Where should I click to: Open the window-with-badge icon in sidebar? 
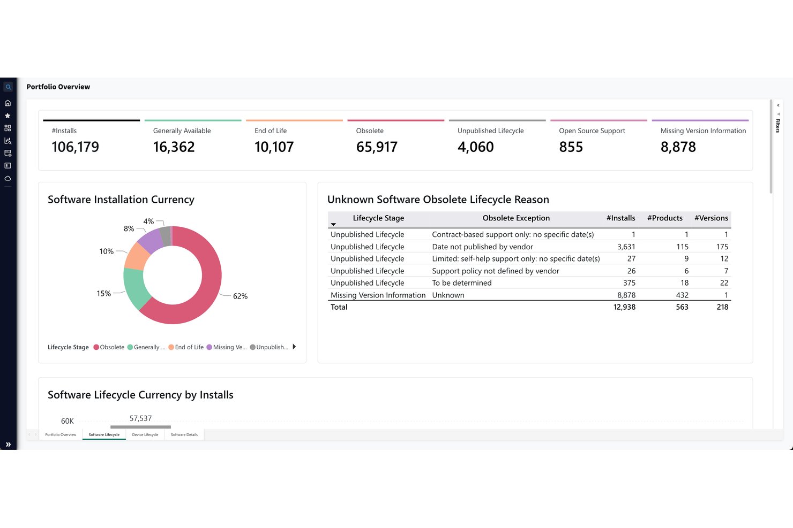[x=8, y=153]
